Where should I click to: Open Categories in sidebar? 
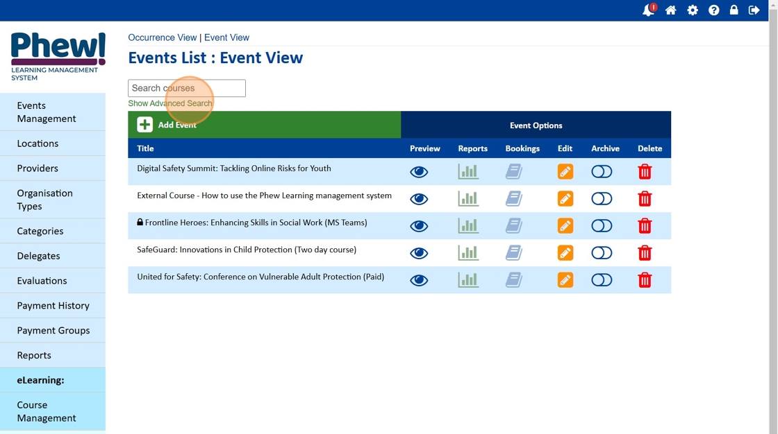point(53,231)
